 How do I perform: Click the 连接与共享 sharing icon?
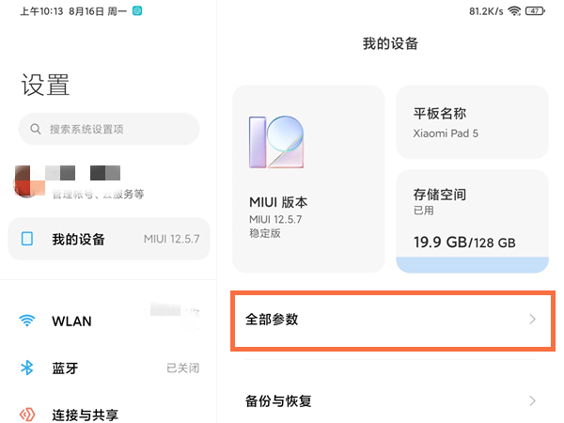(28, 414)
